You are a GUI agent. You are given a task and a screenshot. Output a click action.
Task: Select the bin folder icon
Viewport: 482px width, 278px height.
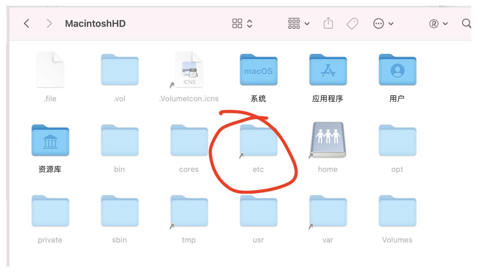pyautogui.click(x=119, y=140)
